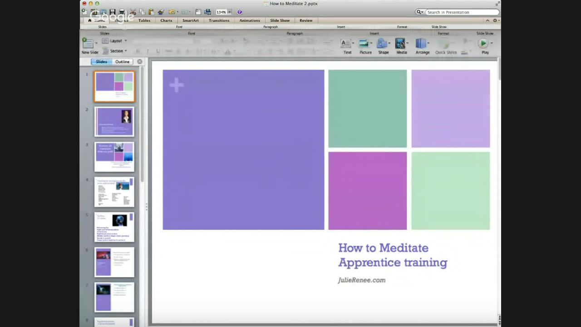The image size is (581, 327).
Task: Open the Transitions ribbon tab
Action: click(219, 20)
